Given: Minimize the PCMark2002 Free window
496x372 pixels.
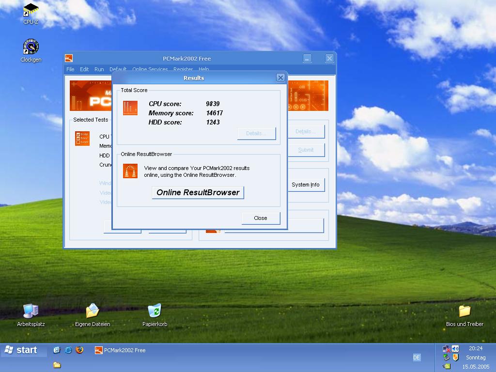Looking at the screenshot, I should click(307, 58).
